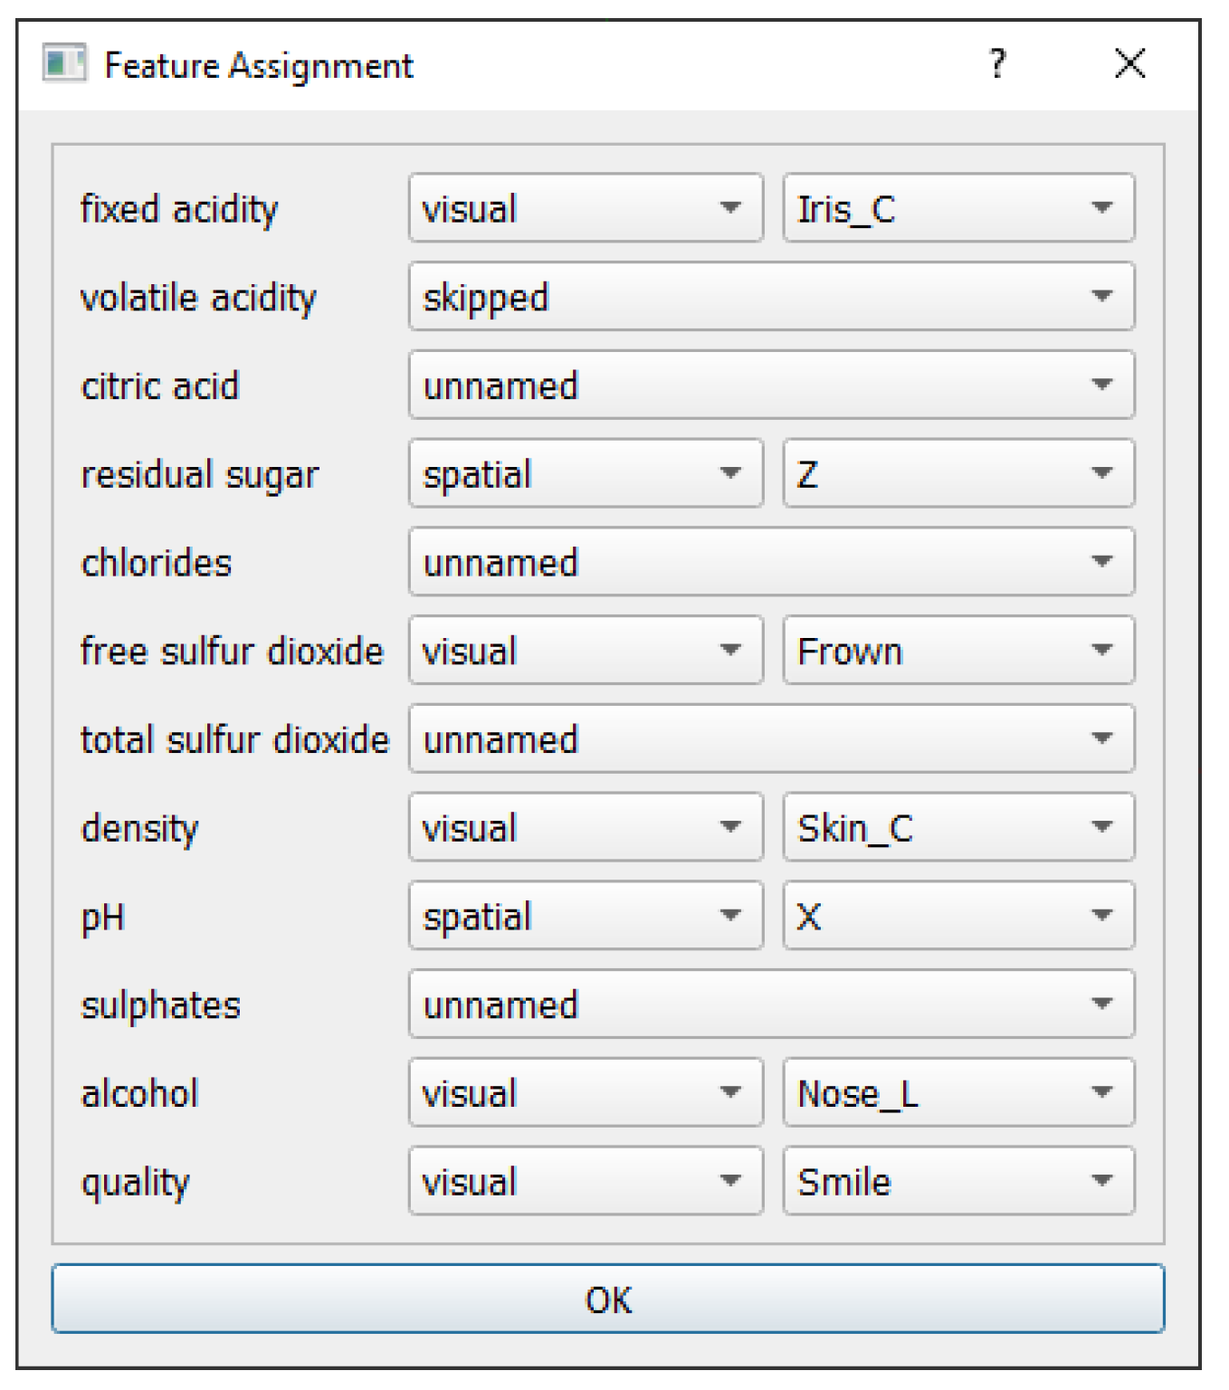Open the quality type dropdown

coord(585,1181)
